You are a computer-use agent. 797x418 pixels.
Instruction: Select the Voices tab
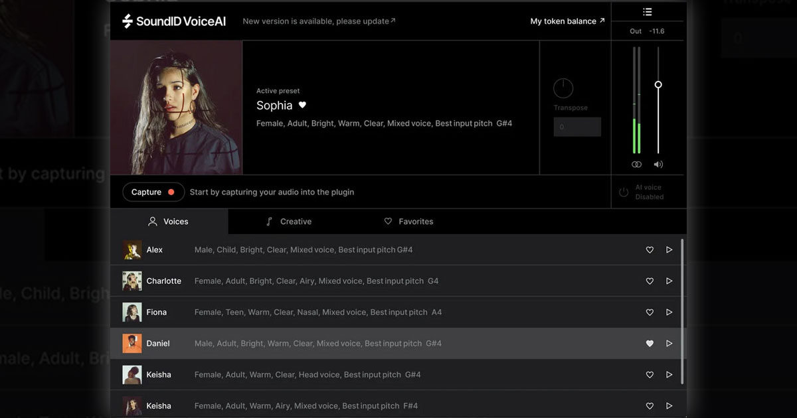pos(169,222)
